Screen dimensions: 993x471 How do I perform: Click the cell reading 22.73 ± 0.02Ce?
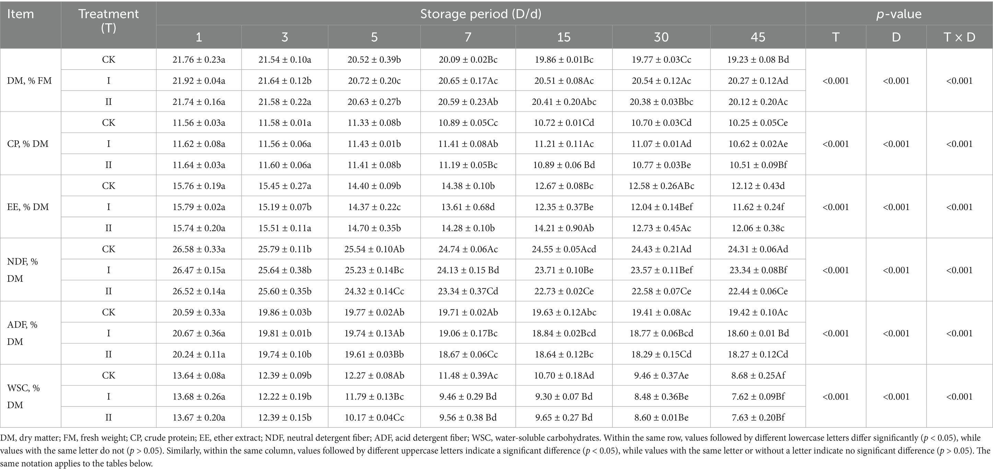click(563, 291)
